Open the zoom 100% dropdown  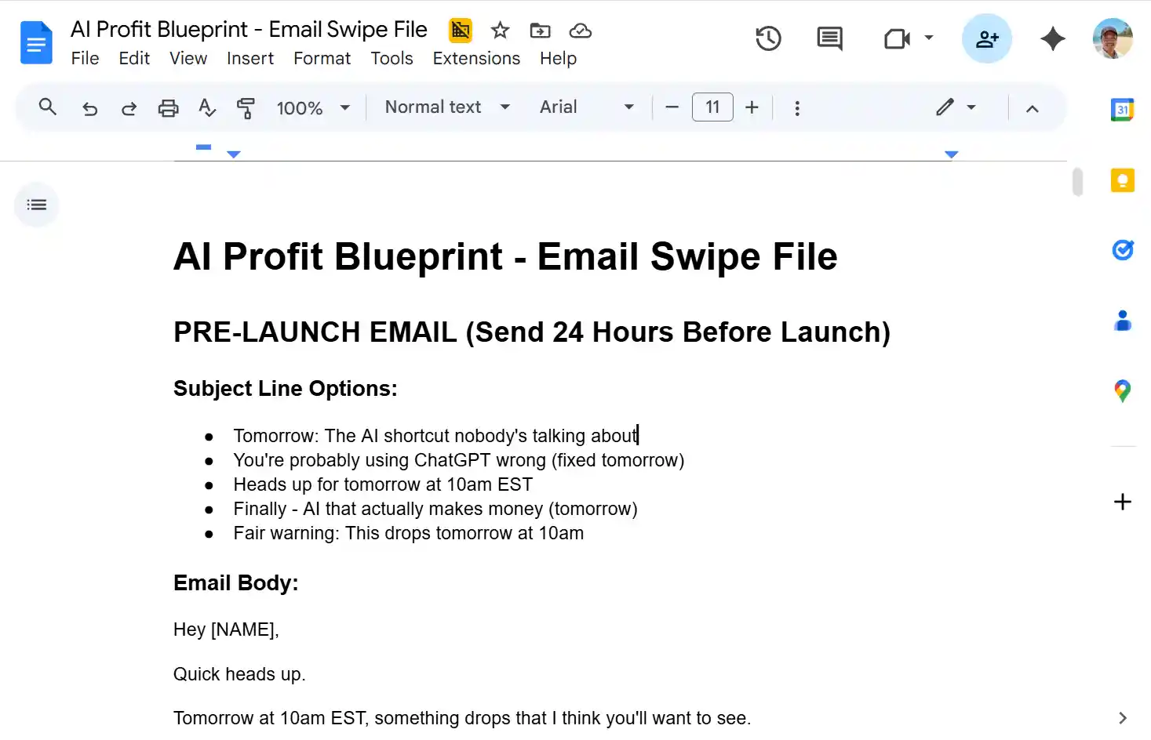coord(312,107)
